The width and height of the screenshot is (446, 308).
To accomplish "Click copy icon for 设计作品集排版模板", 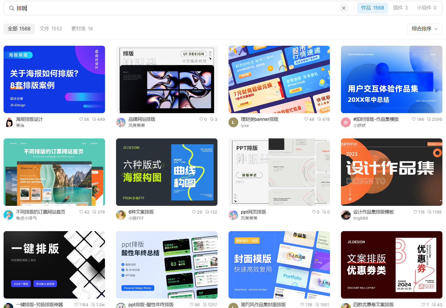I will point(429,212).
